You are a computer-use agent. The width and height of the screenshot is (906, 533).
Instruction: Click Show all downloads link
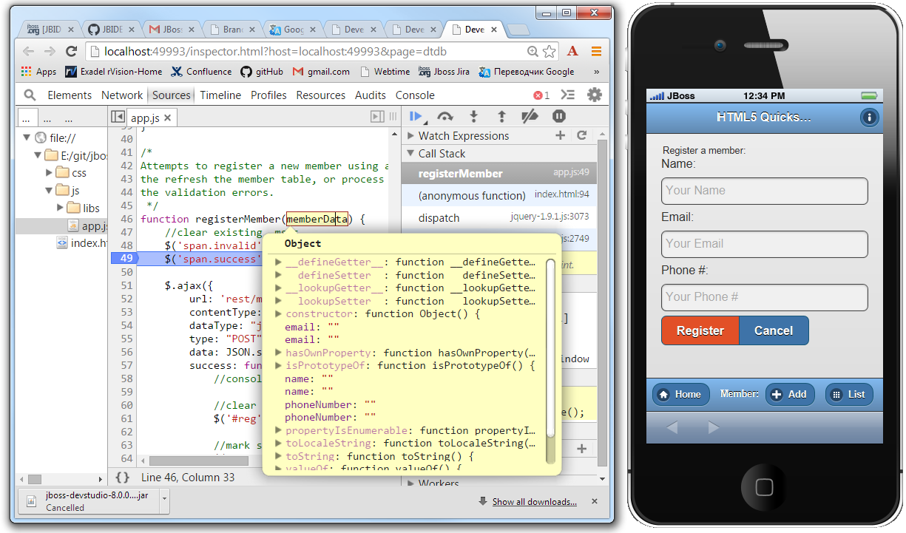point(534,502)
